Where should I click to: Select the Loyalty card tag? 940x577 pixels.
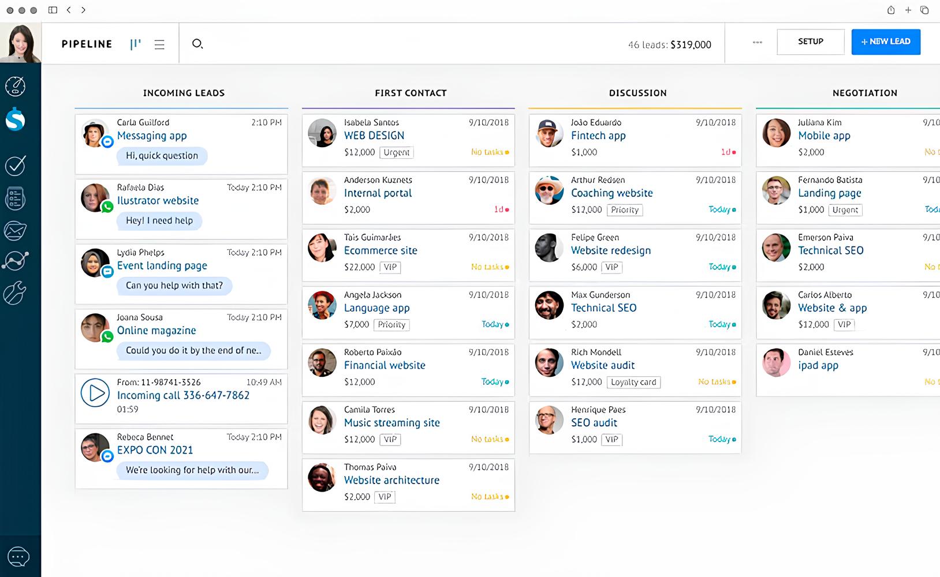click(x=633, y=382)
